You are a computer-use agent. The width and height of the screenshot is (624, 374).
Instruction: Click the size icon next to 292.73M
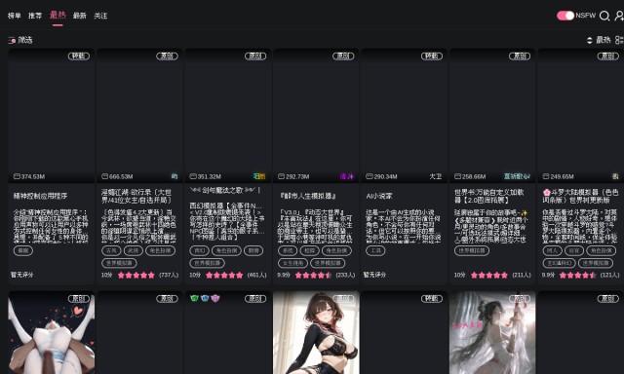[281, 176]
